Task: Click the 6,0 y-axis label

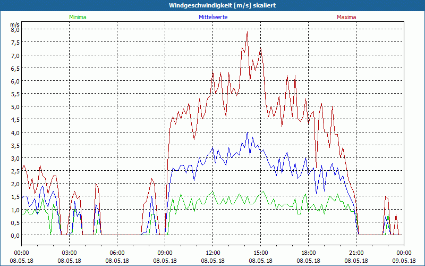Action: point(15,81)
